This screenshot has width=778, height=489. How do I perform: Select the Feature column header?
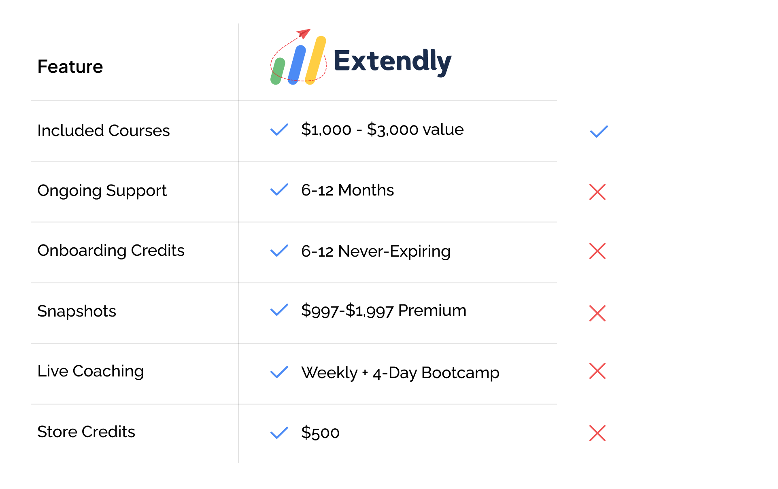(70, 66)
